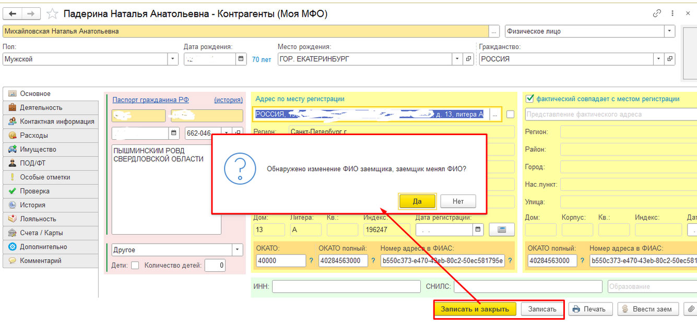Click the Дом field showing 13
The image size is (697, 327).
point(269,229)
